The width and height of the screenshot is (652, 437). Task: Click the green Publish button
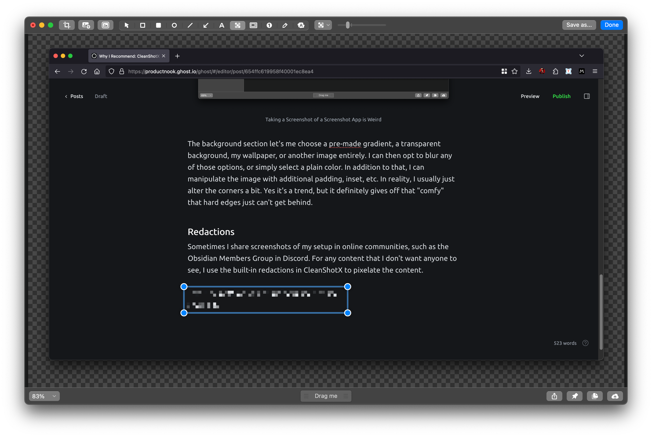coord(561,96)
